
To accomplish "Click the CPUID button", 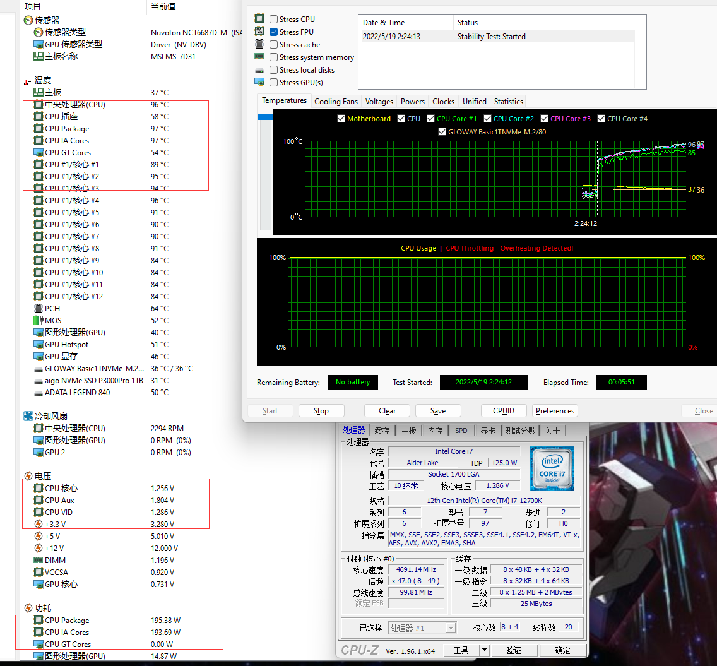I will coord(504,411).
